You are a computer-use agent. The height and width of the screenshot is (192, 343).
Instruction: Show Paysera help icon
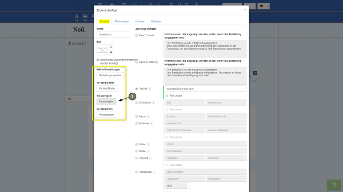point(151,158)
